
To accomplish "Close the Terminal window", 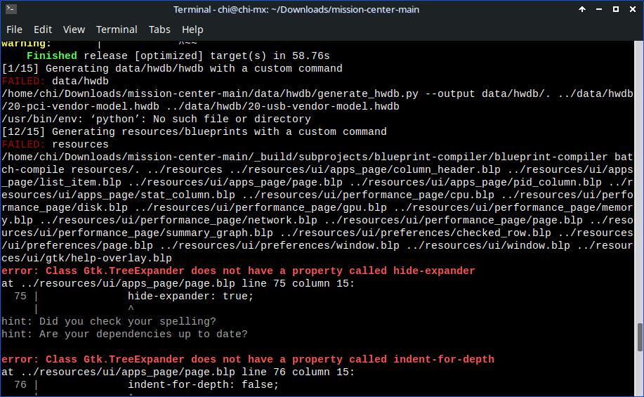I will pos(633,10).
